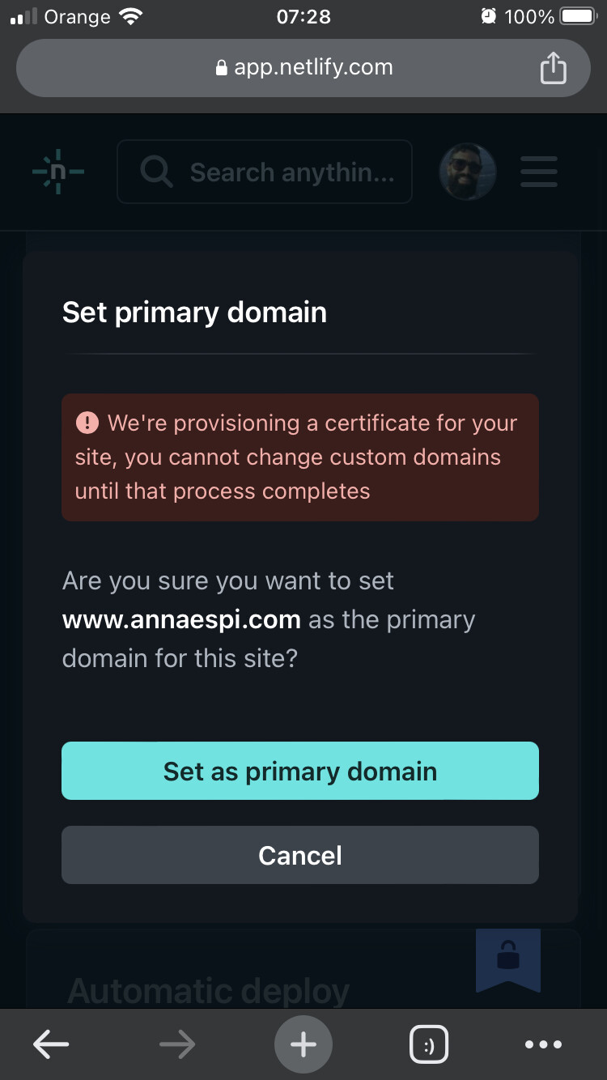The image size is (607, 1080).
Task: Open the tab switcher icon
Action: coord(429,1045)
